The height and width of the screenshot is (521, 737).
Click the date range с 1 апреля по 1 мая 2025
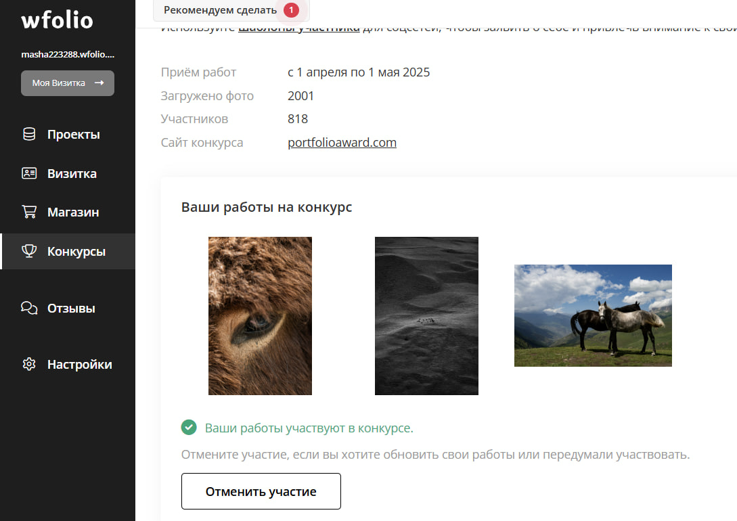[359, 72]
